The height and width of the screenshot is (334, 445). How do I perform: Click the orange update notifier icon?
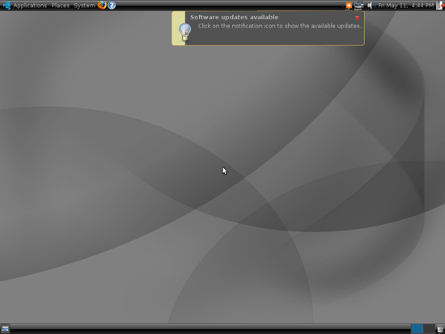point(349,5)
